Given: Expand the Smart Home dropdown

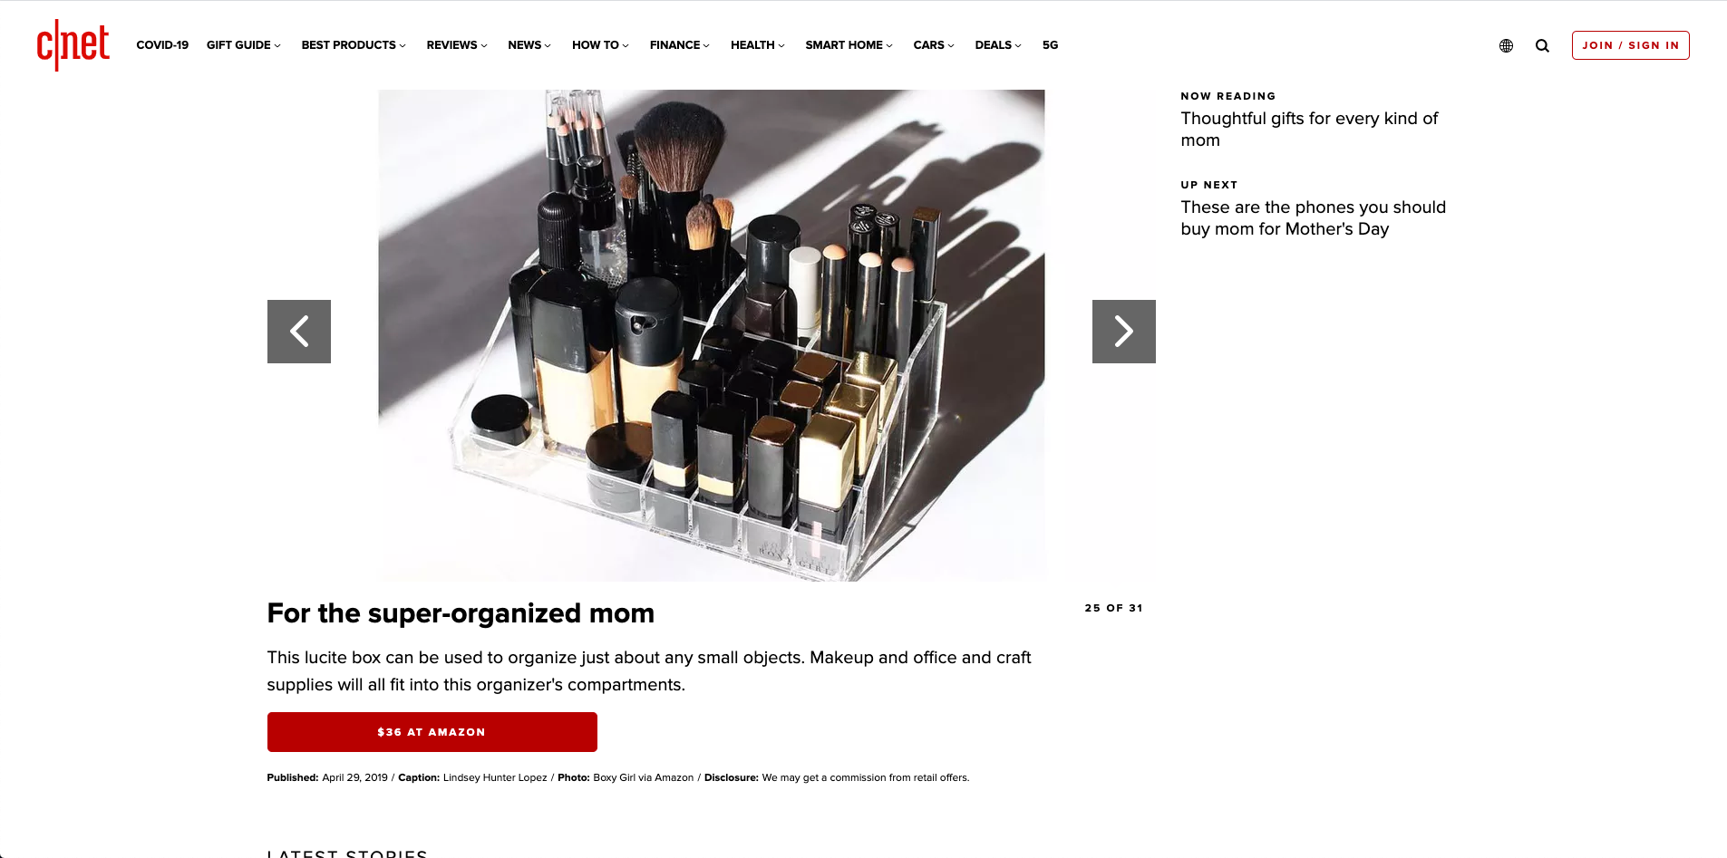Looking at the screenshot, I should tap(849, 44).
